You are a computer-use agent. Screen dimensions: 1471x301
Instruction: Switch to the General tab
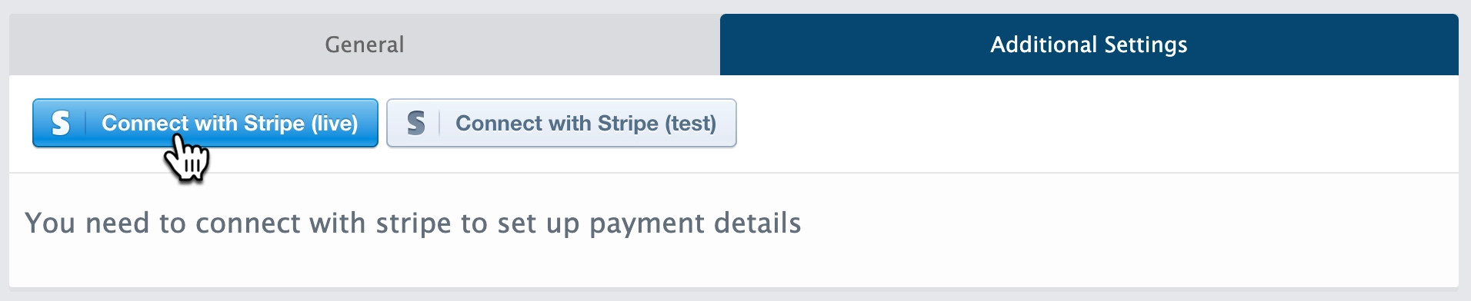tap(365, 45)
